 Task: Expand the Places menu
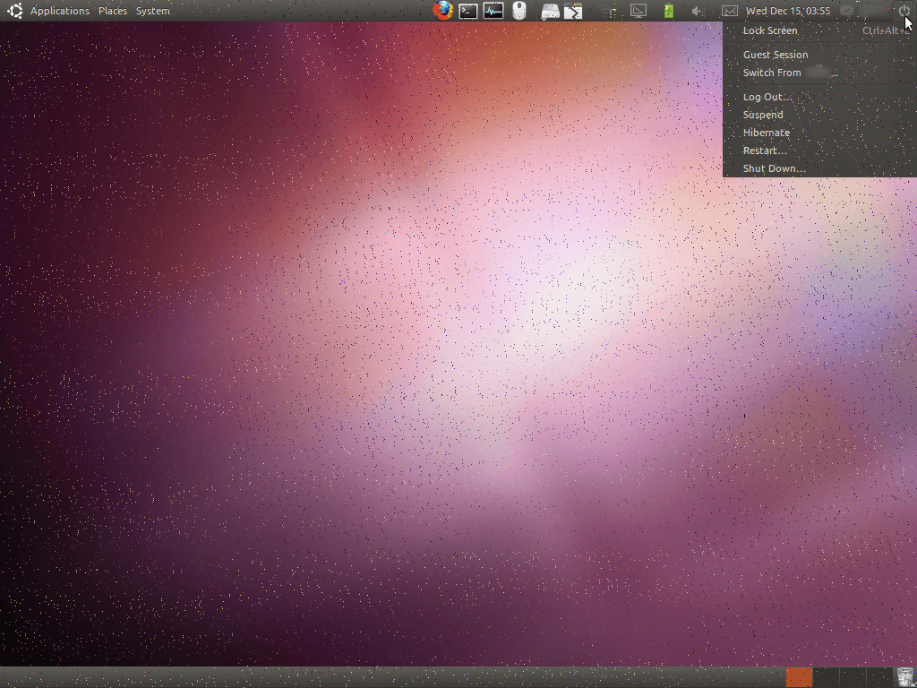click(113, 11)
